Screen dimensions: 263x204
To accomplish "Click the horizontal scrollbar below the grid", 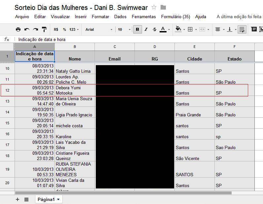I will [x=123, y=193].
